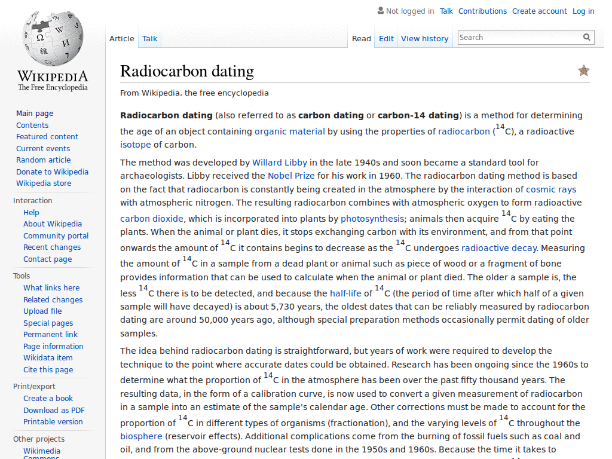This screenshot has width=612, height=459.
Task: Click the Print/export sidebar heading
Action: point(34,387)
